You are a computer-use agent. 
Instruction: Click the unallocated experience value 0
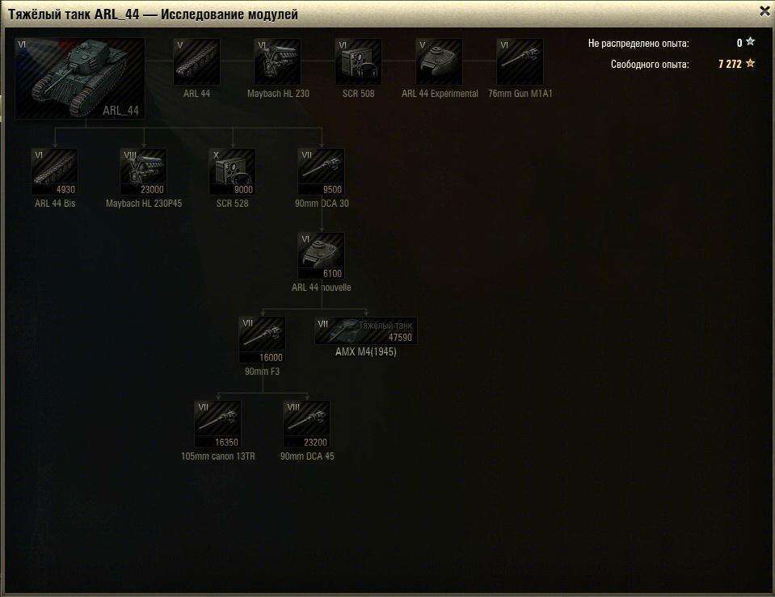tap(739, 43)
